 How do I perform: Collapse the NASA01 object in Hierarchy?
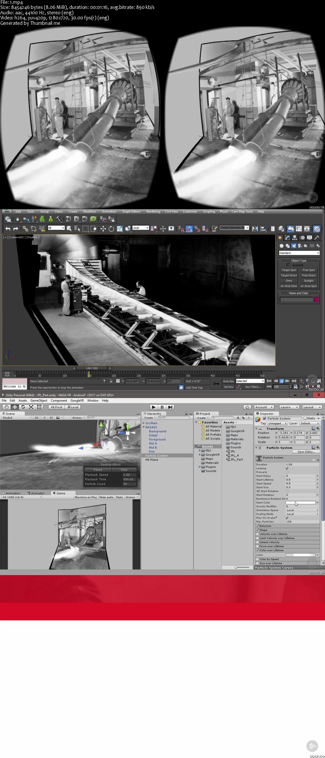[x=144, y=427]
